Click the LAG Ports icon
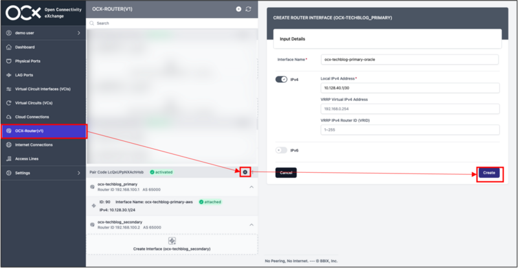The height and width of the screenshot is (268, 518). 9,75
